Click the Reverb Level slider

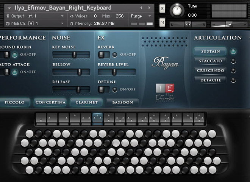tap(117, 72)
